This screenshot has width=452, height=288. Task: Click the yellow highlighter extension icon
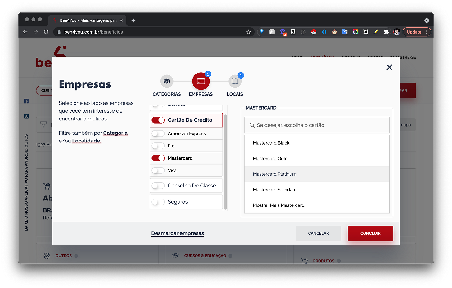click(376, 32)
